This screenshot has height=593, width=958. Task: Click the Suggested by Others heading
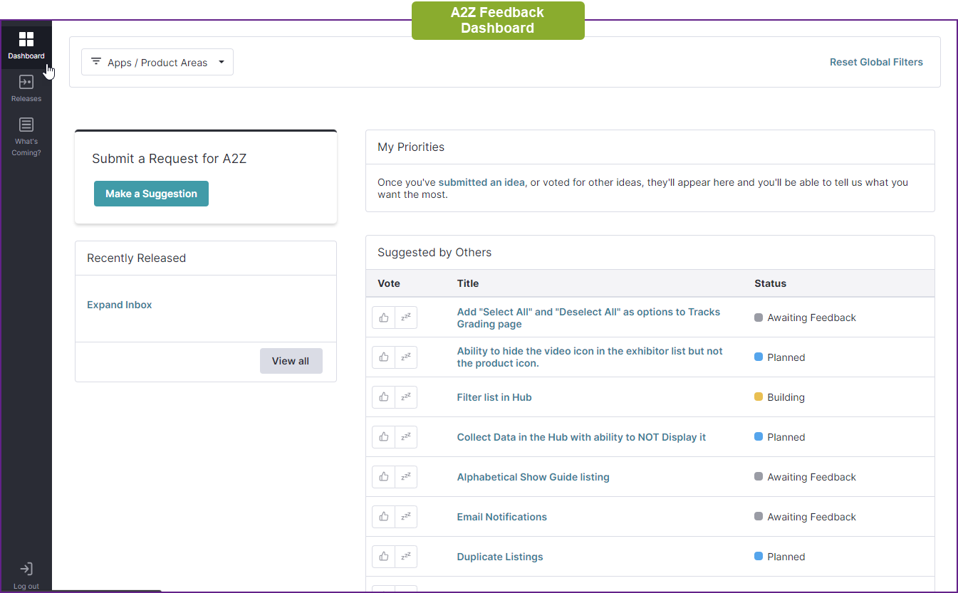pos(434,252)
